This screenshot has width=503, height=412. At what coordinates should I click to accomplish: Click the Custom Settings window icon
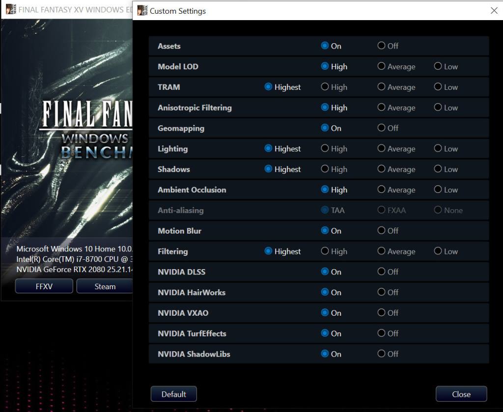pyautogui.click(x=142, y=11)
